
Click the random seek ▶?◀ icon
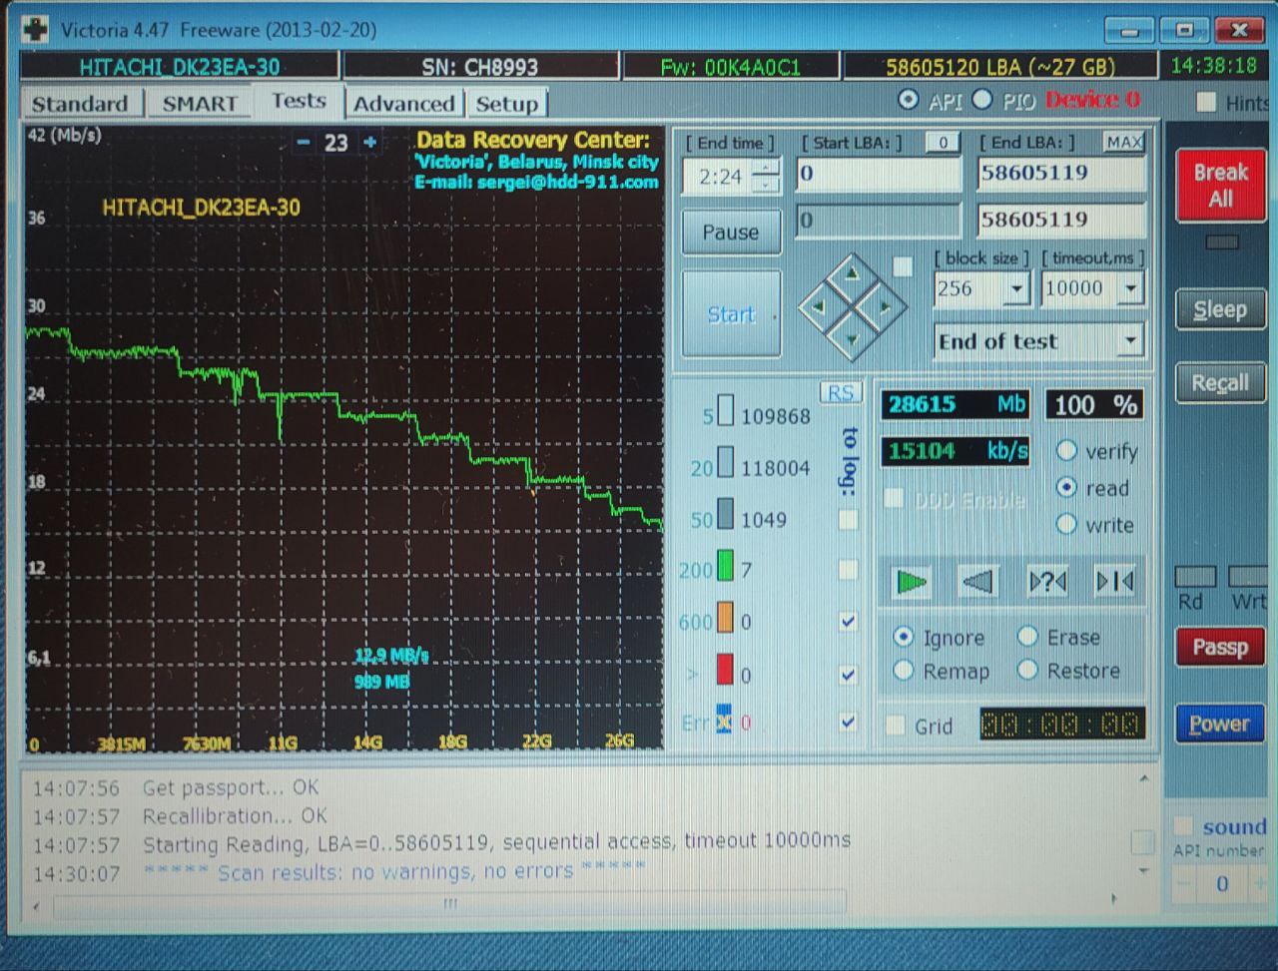1046,581
